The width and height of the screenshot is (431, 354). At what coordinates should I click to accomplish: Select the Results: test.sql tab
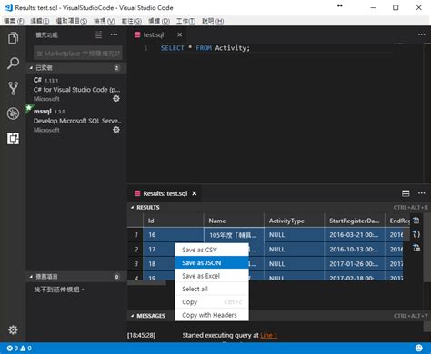(165, 193)
